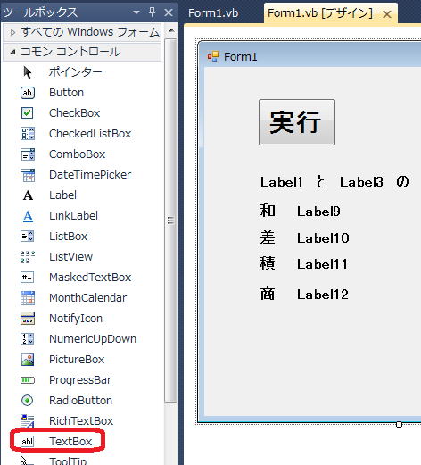
Task: Expand the すべての Windows フォーム group
Action: click(x=12, y=32)
